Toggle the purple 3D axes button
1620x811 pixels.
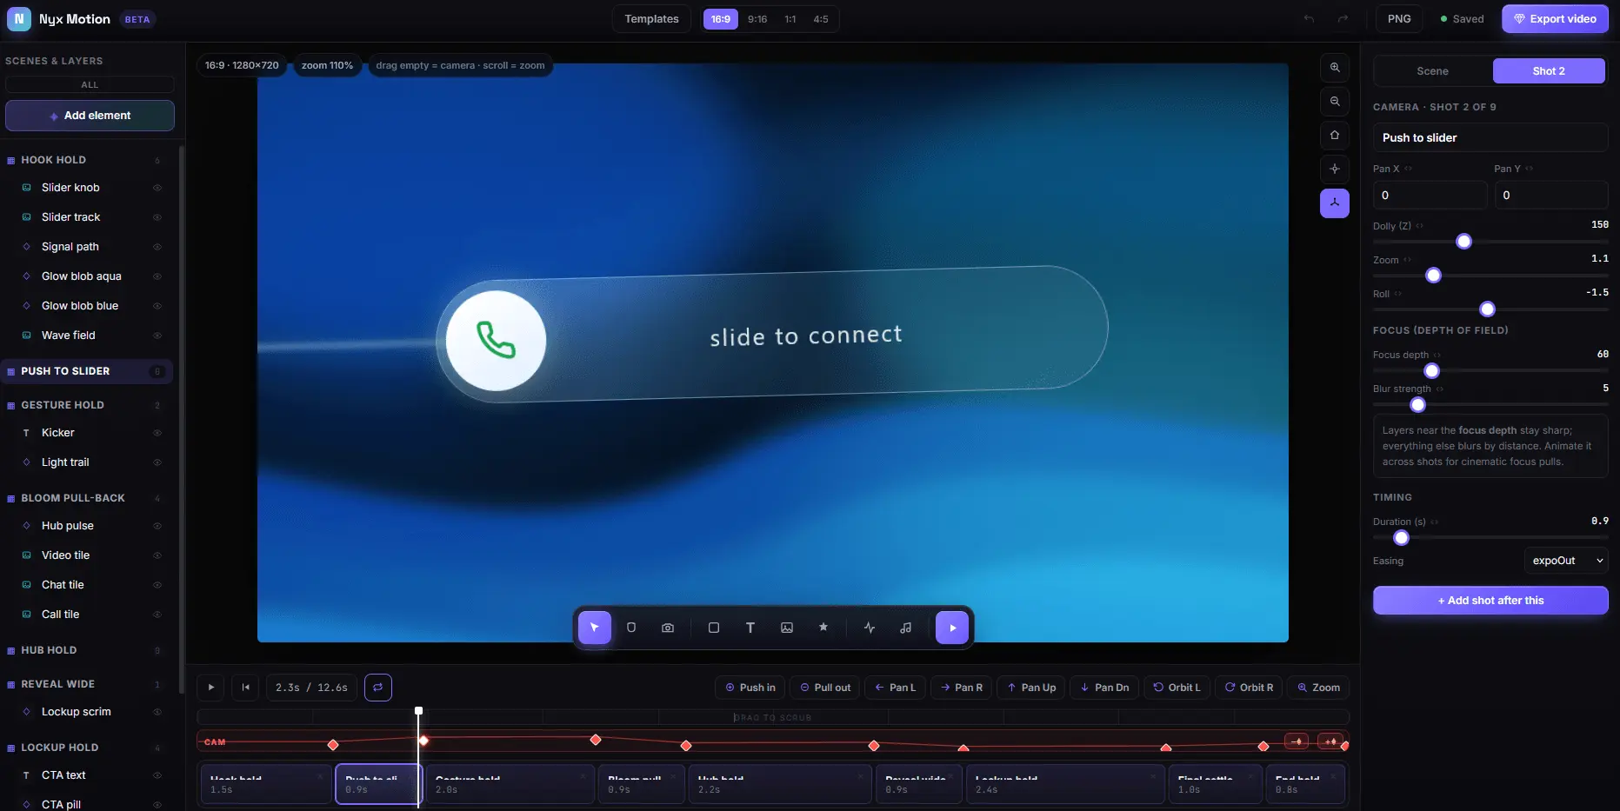[1335, 203]
